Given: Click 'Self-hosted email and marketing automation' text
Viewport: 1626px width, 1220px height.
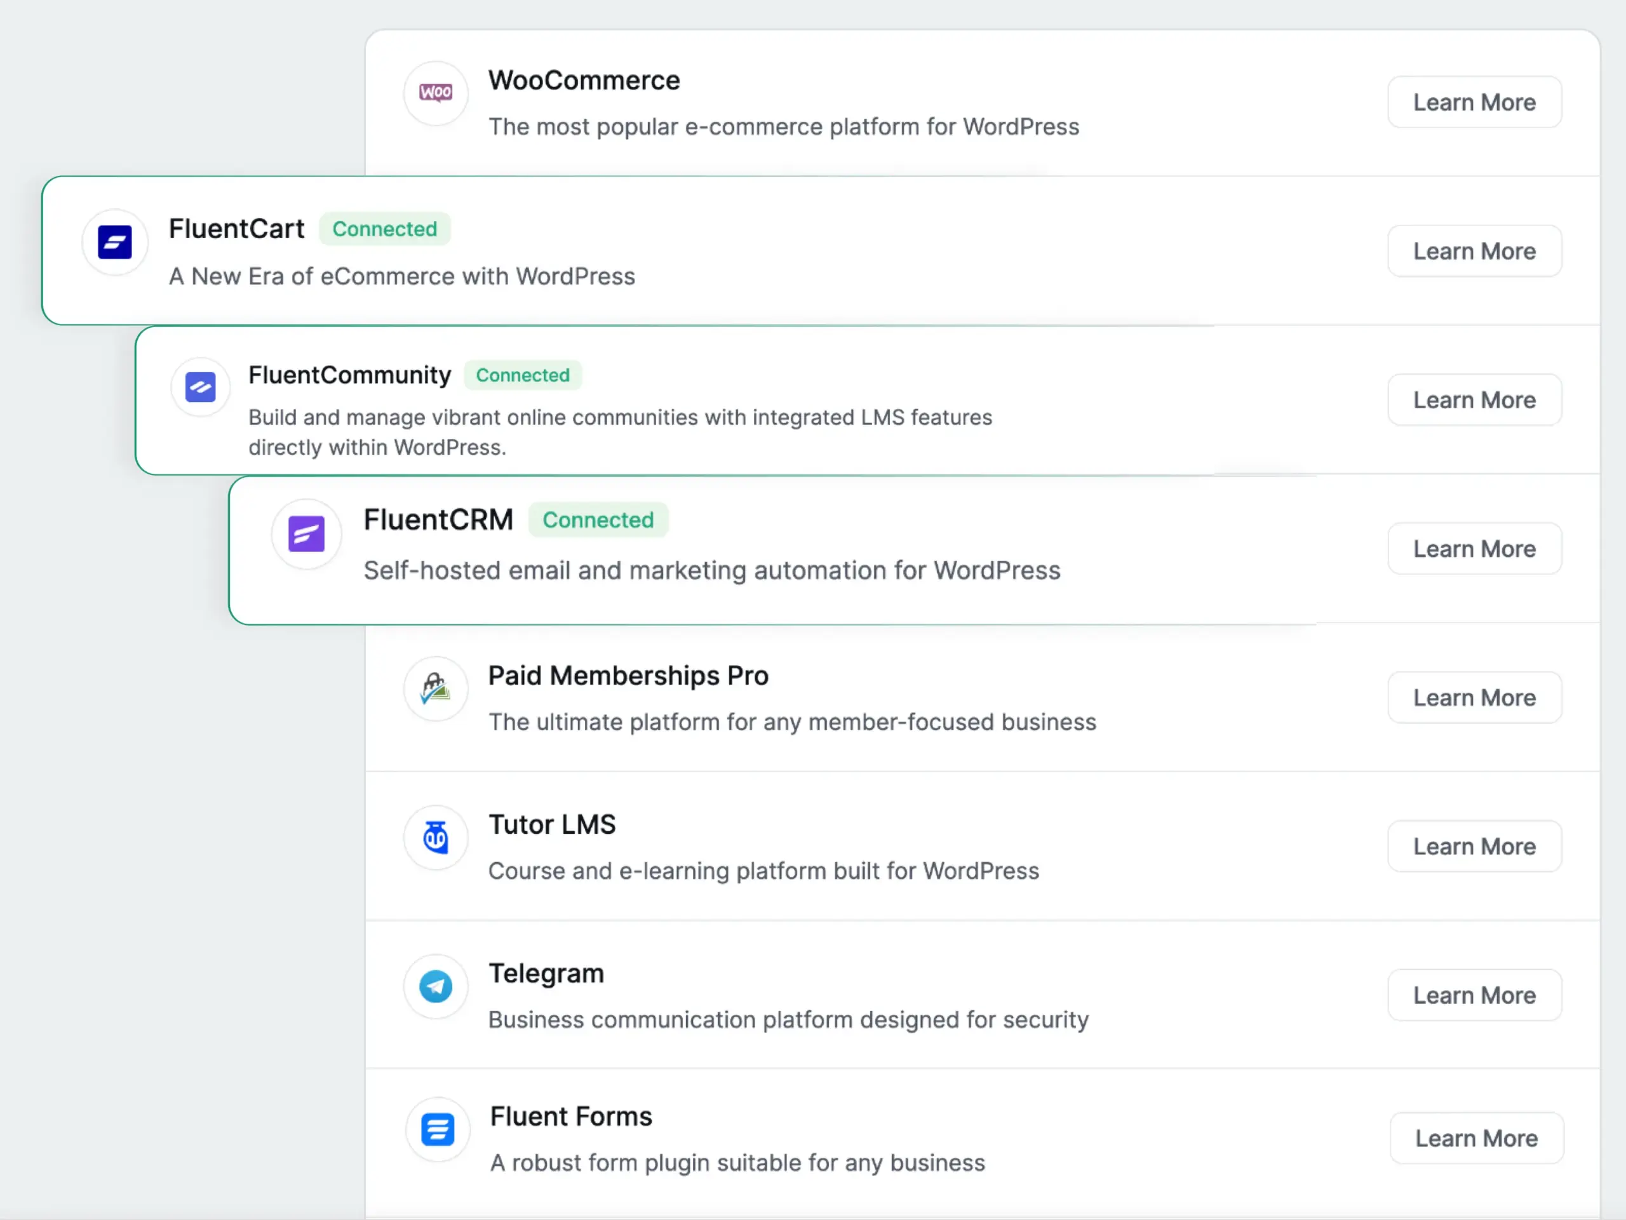Looking at the screenshot, I should (x=712, y=571).
